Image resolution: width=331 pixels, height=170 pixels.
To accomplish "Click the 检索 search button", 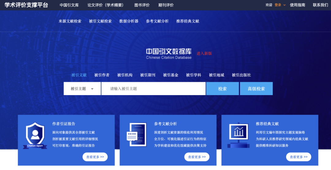I will click(x=223, y=89).
